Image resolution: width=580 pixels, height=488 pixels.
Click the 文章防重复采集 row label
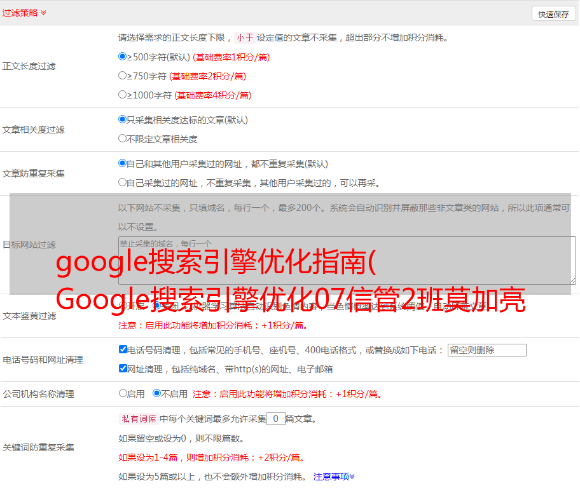[33, 173]
